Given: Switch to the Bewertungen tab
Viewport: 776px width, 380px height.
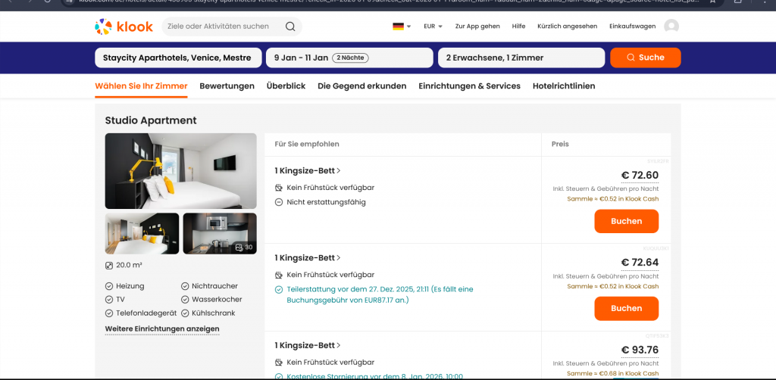Looking at the screenshot, I should [x=227, y=86].
